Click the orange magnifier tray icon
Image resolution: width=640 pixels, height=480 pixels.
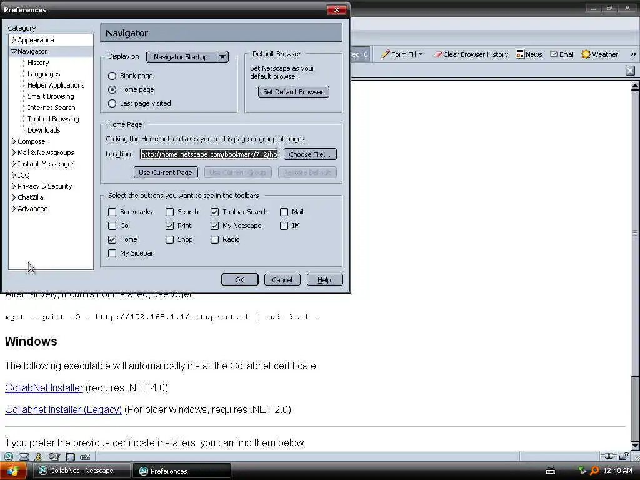[595, 471]
